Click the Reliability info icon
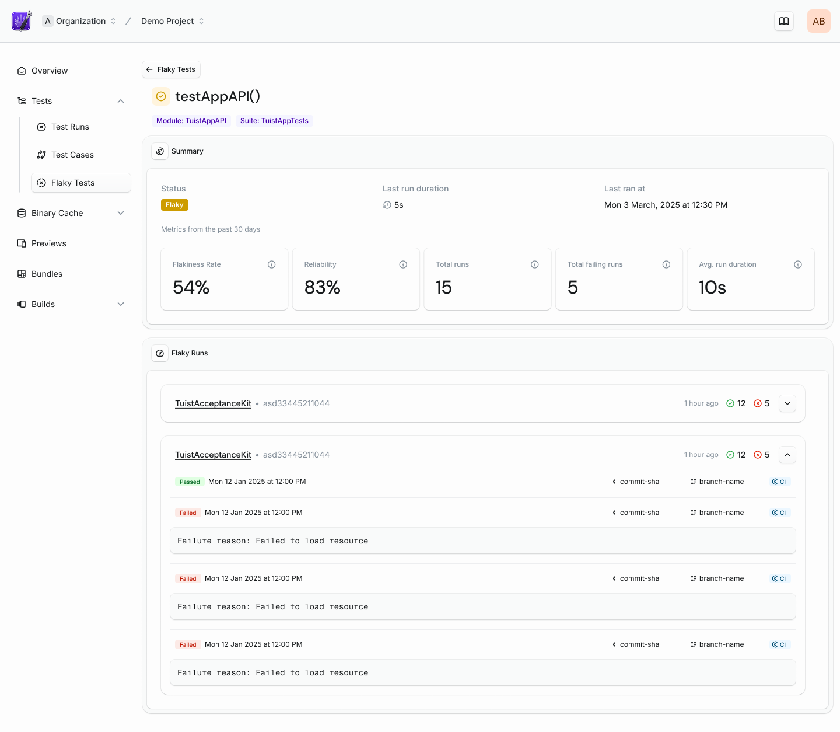The width and height of the screenshot is (840, 732). coord(403,264)
